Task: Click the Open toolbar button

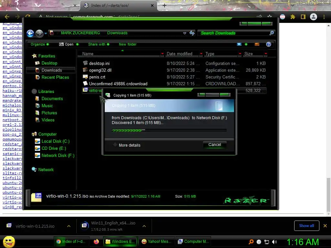Action: click(x=69, y=44)
